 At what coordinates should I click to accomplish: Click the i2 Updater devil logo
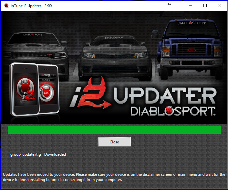pyautogui.click(x=91, y=93)
